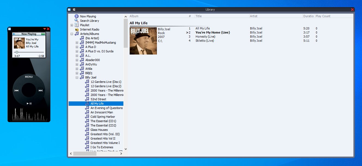Select 'I Go To Extremes' album
The height and width of the screenshot is (166, 362).
coord(102,147)
